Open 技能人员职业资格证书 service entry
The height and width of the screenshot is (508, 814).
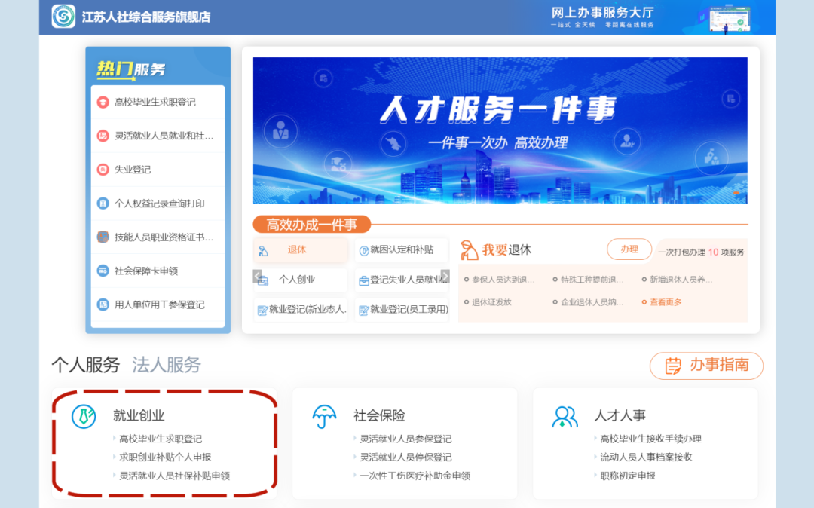(x=104, y=237)
